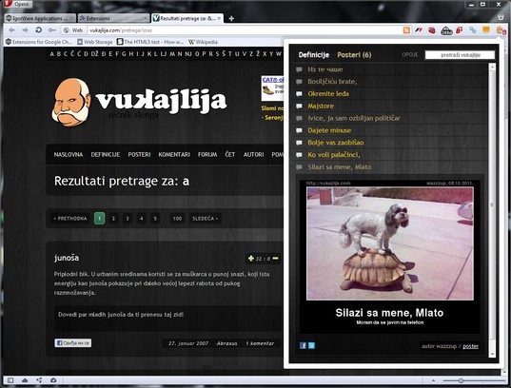This screenshot has width=511, height=388.
Task: Open the Web Storage bookmark
Action: (95, 42)
